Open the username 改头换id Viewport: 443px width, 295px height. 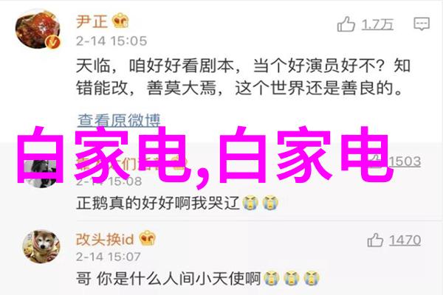tap(105, 240)
